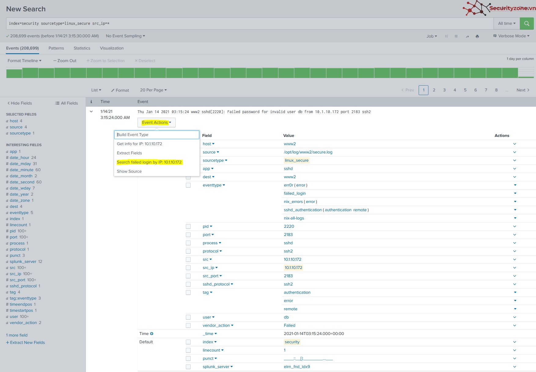536x372 pixels.
Task: Open actions arrow for failed_login eventtype
Action: click(515, 193)
